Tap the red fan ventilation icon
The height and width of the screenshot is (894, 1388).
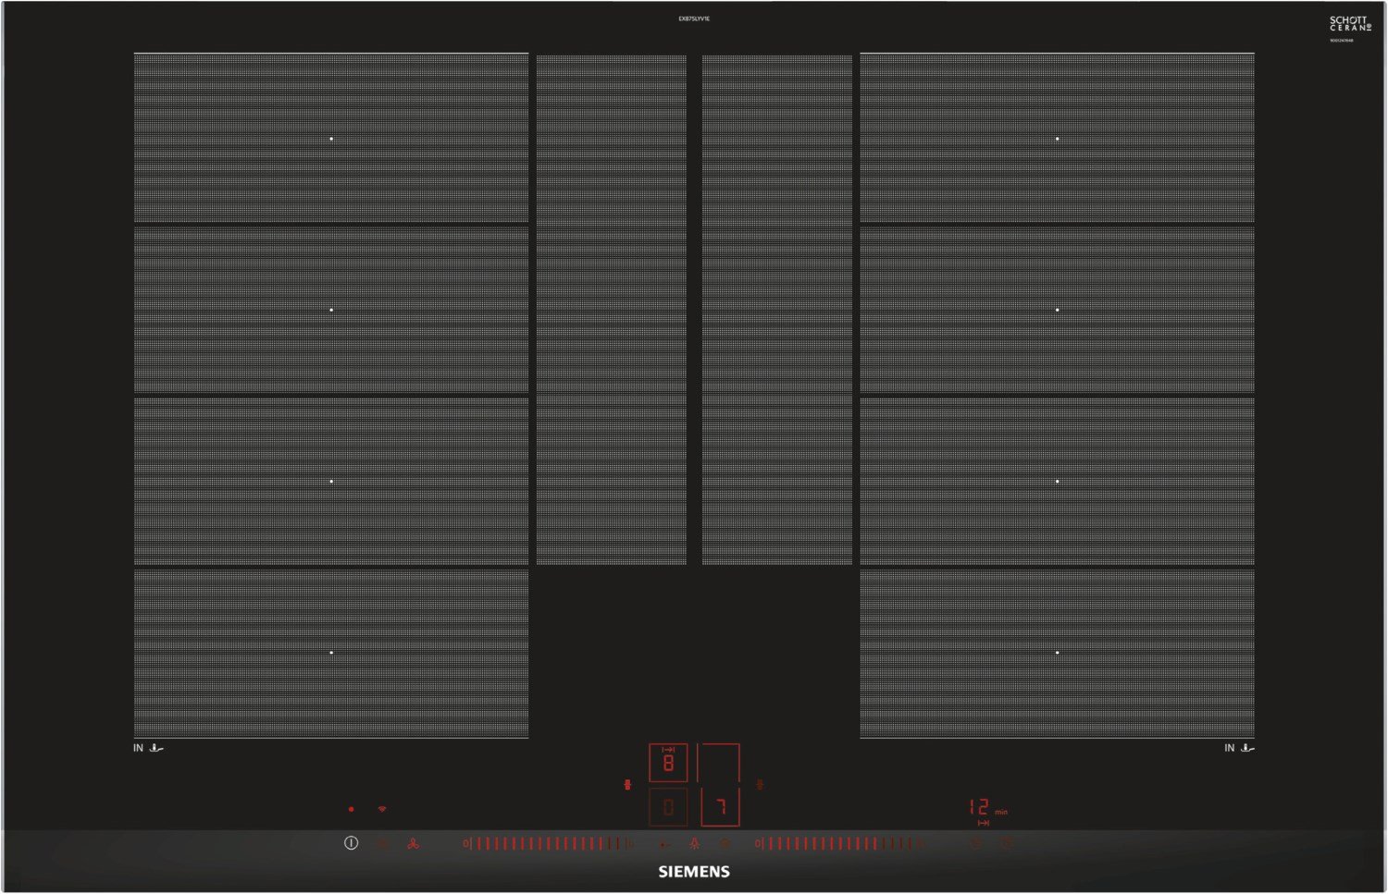pyautogui.click(x=413, y=843)
